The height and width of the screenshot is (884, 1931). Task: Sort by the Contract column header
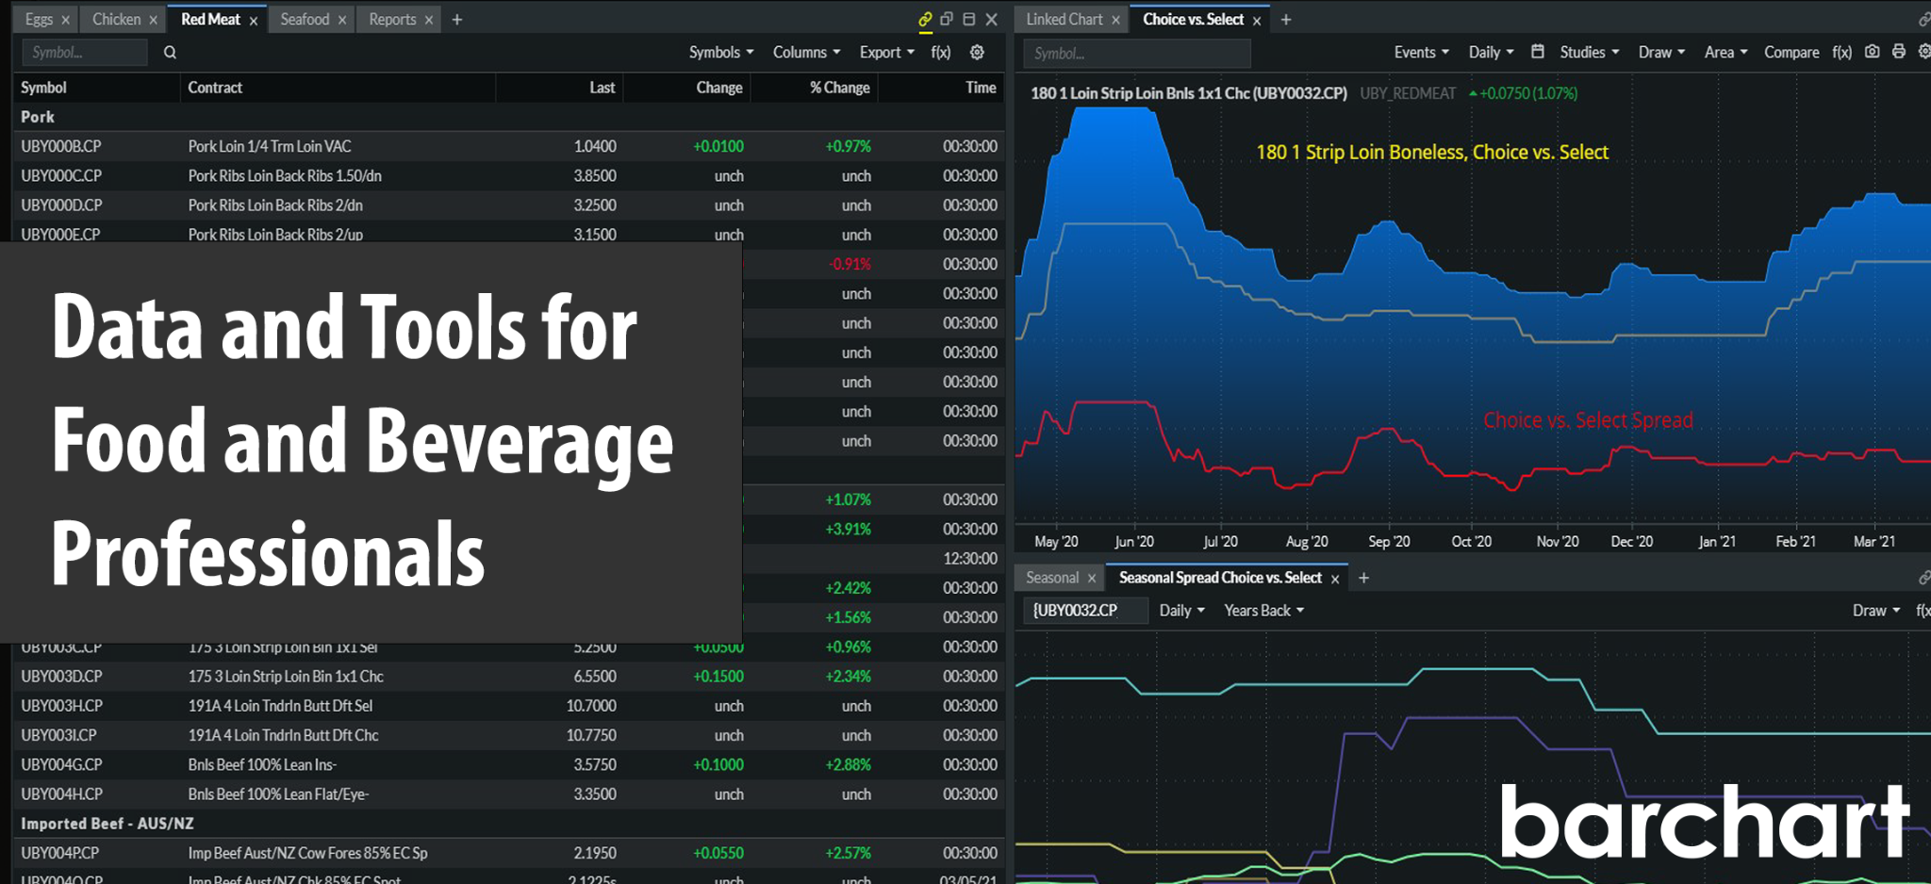click(x=215, y=88)
